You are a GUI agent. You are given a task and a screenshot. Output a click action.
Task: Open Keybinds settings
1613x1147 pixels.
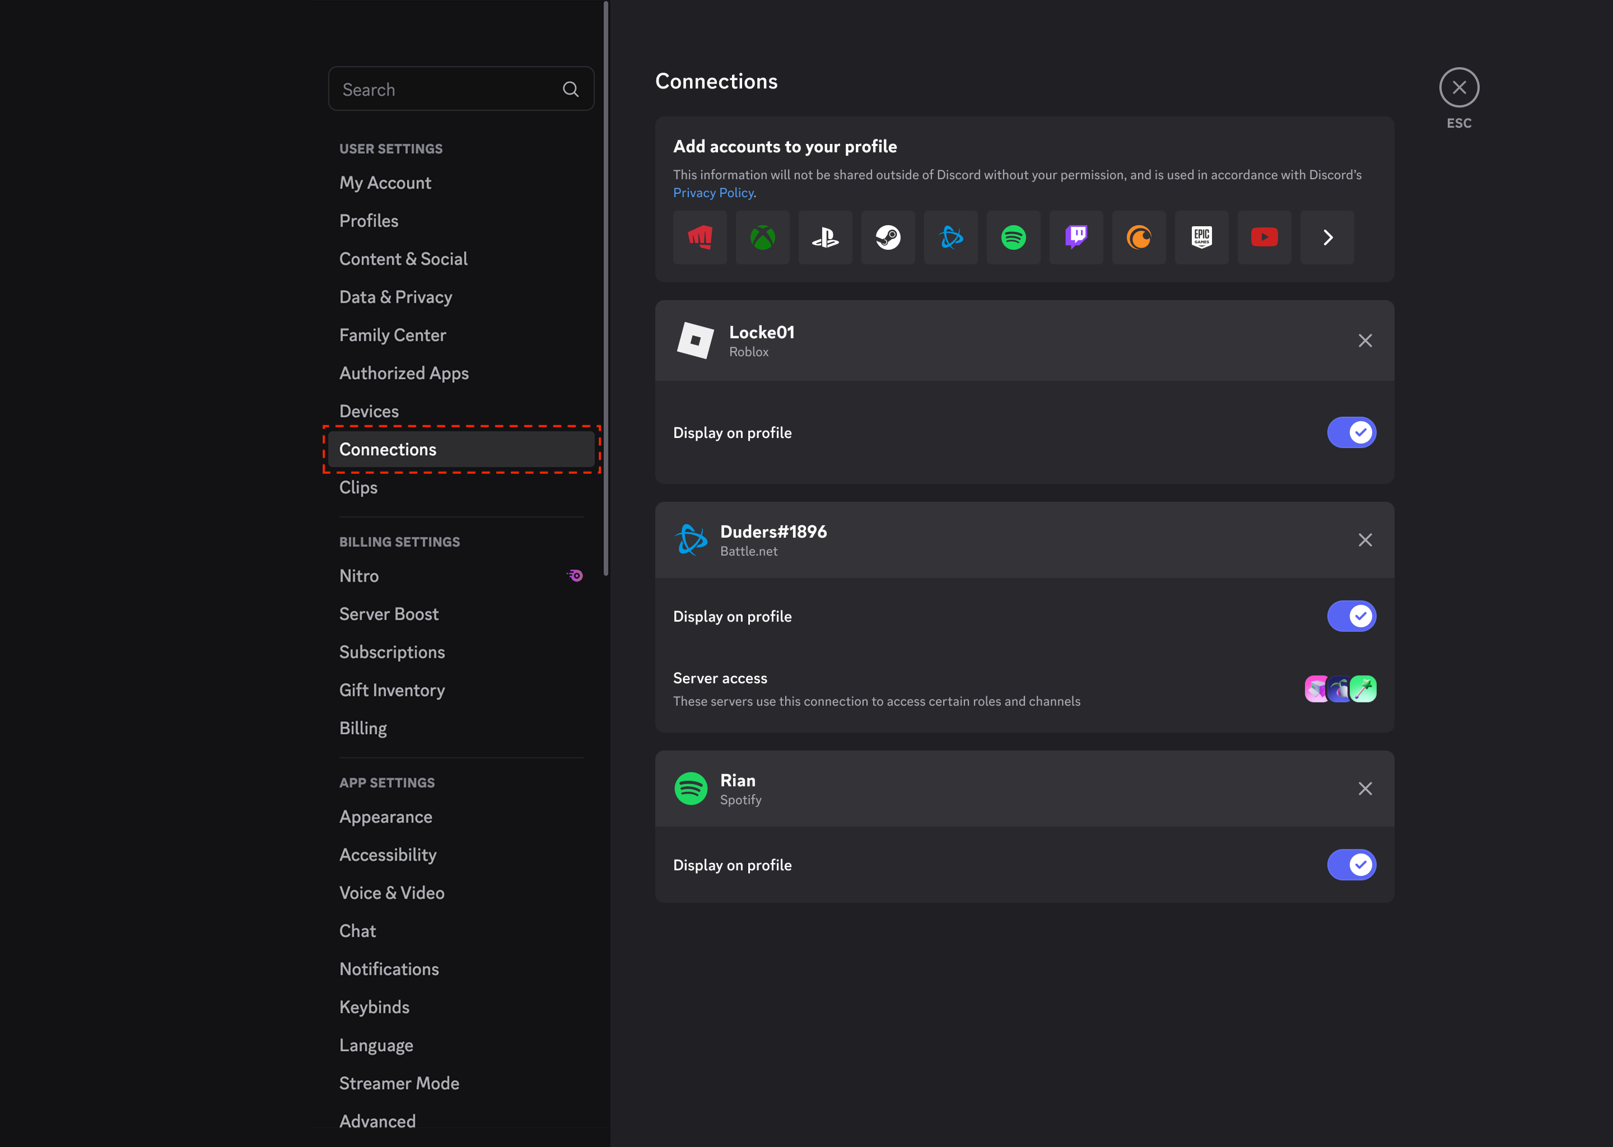[460, 1008]
